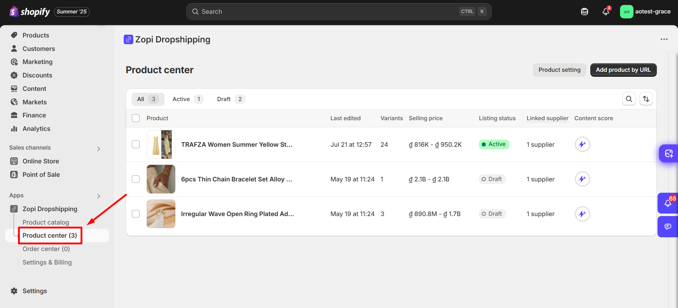Open Settings & Billing

pyautogui.click(x=47, y=262)
